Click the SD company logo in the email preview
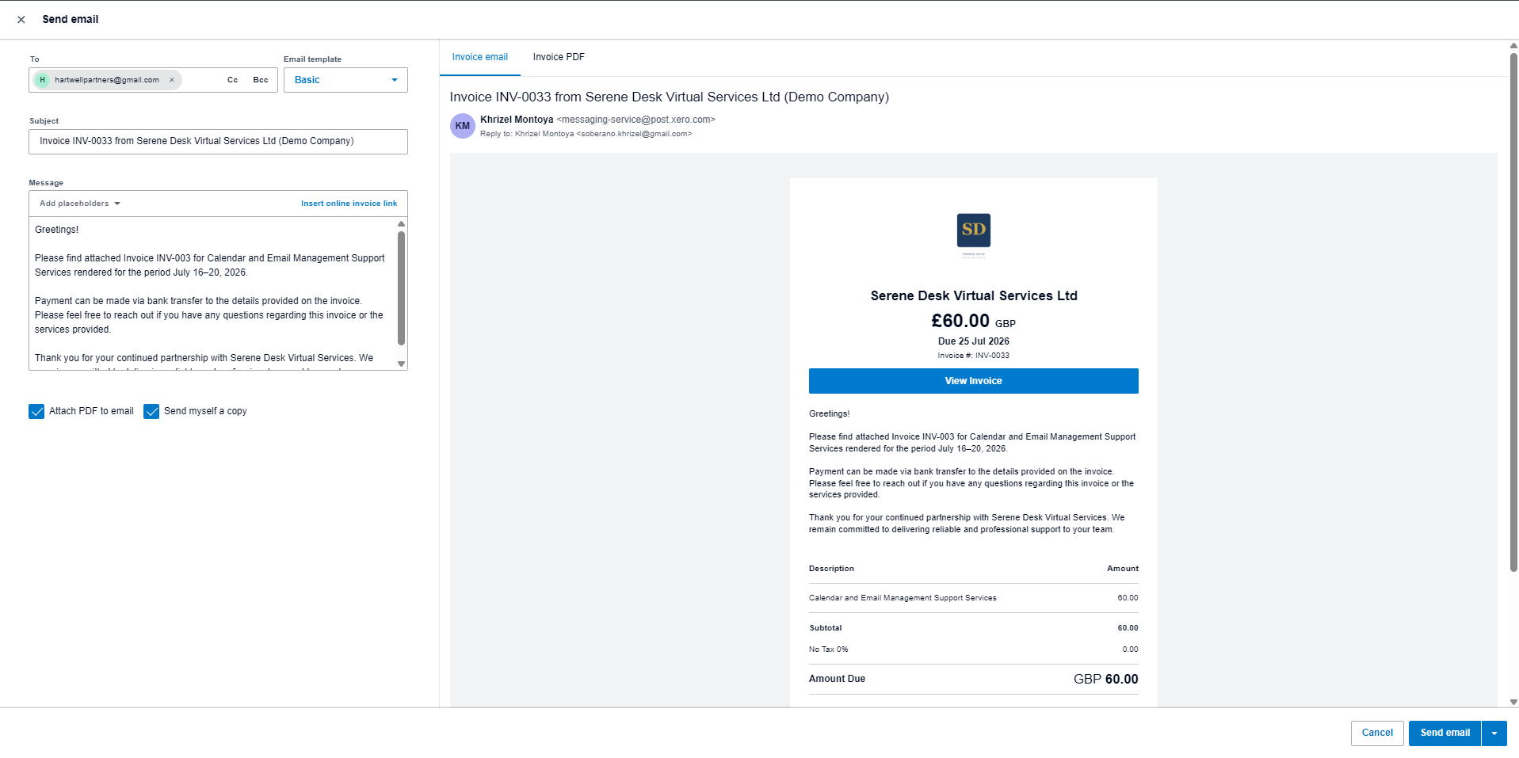This screenshot has width=1519, height=758. 973,235
